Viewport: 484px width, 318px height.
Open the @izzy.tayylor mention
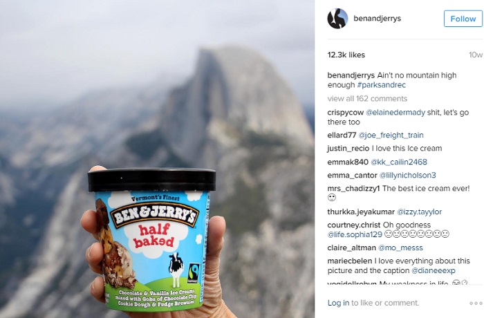(419, 212)
